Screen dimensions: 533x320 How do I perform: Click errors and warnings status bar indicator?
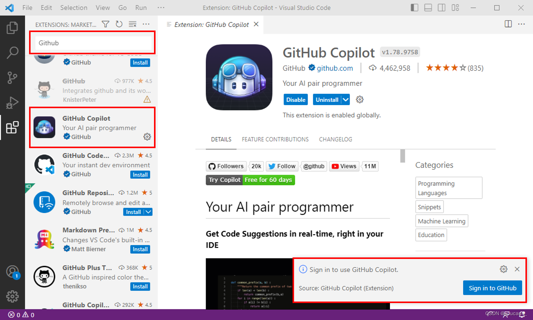[21, 315]
